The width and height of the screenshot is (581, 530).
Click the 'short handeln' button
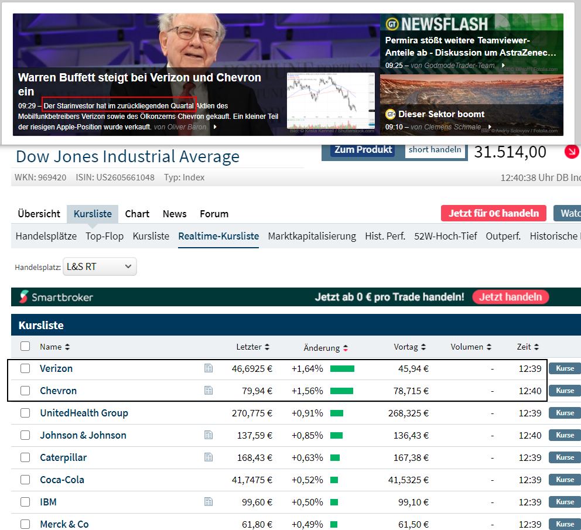click(435, 150)
